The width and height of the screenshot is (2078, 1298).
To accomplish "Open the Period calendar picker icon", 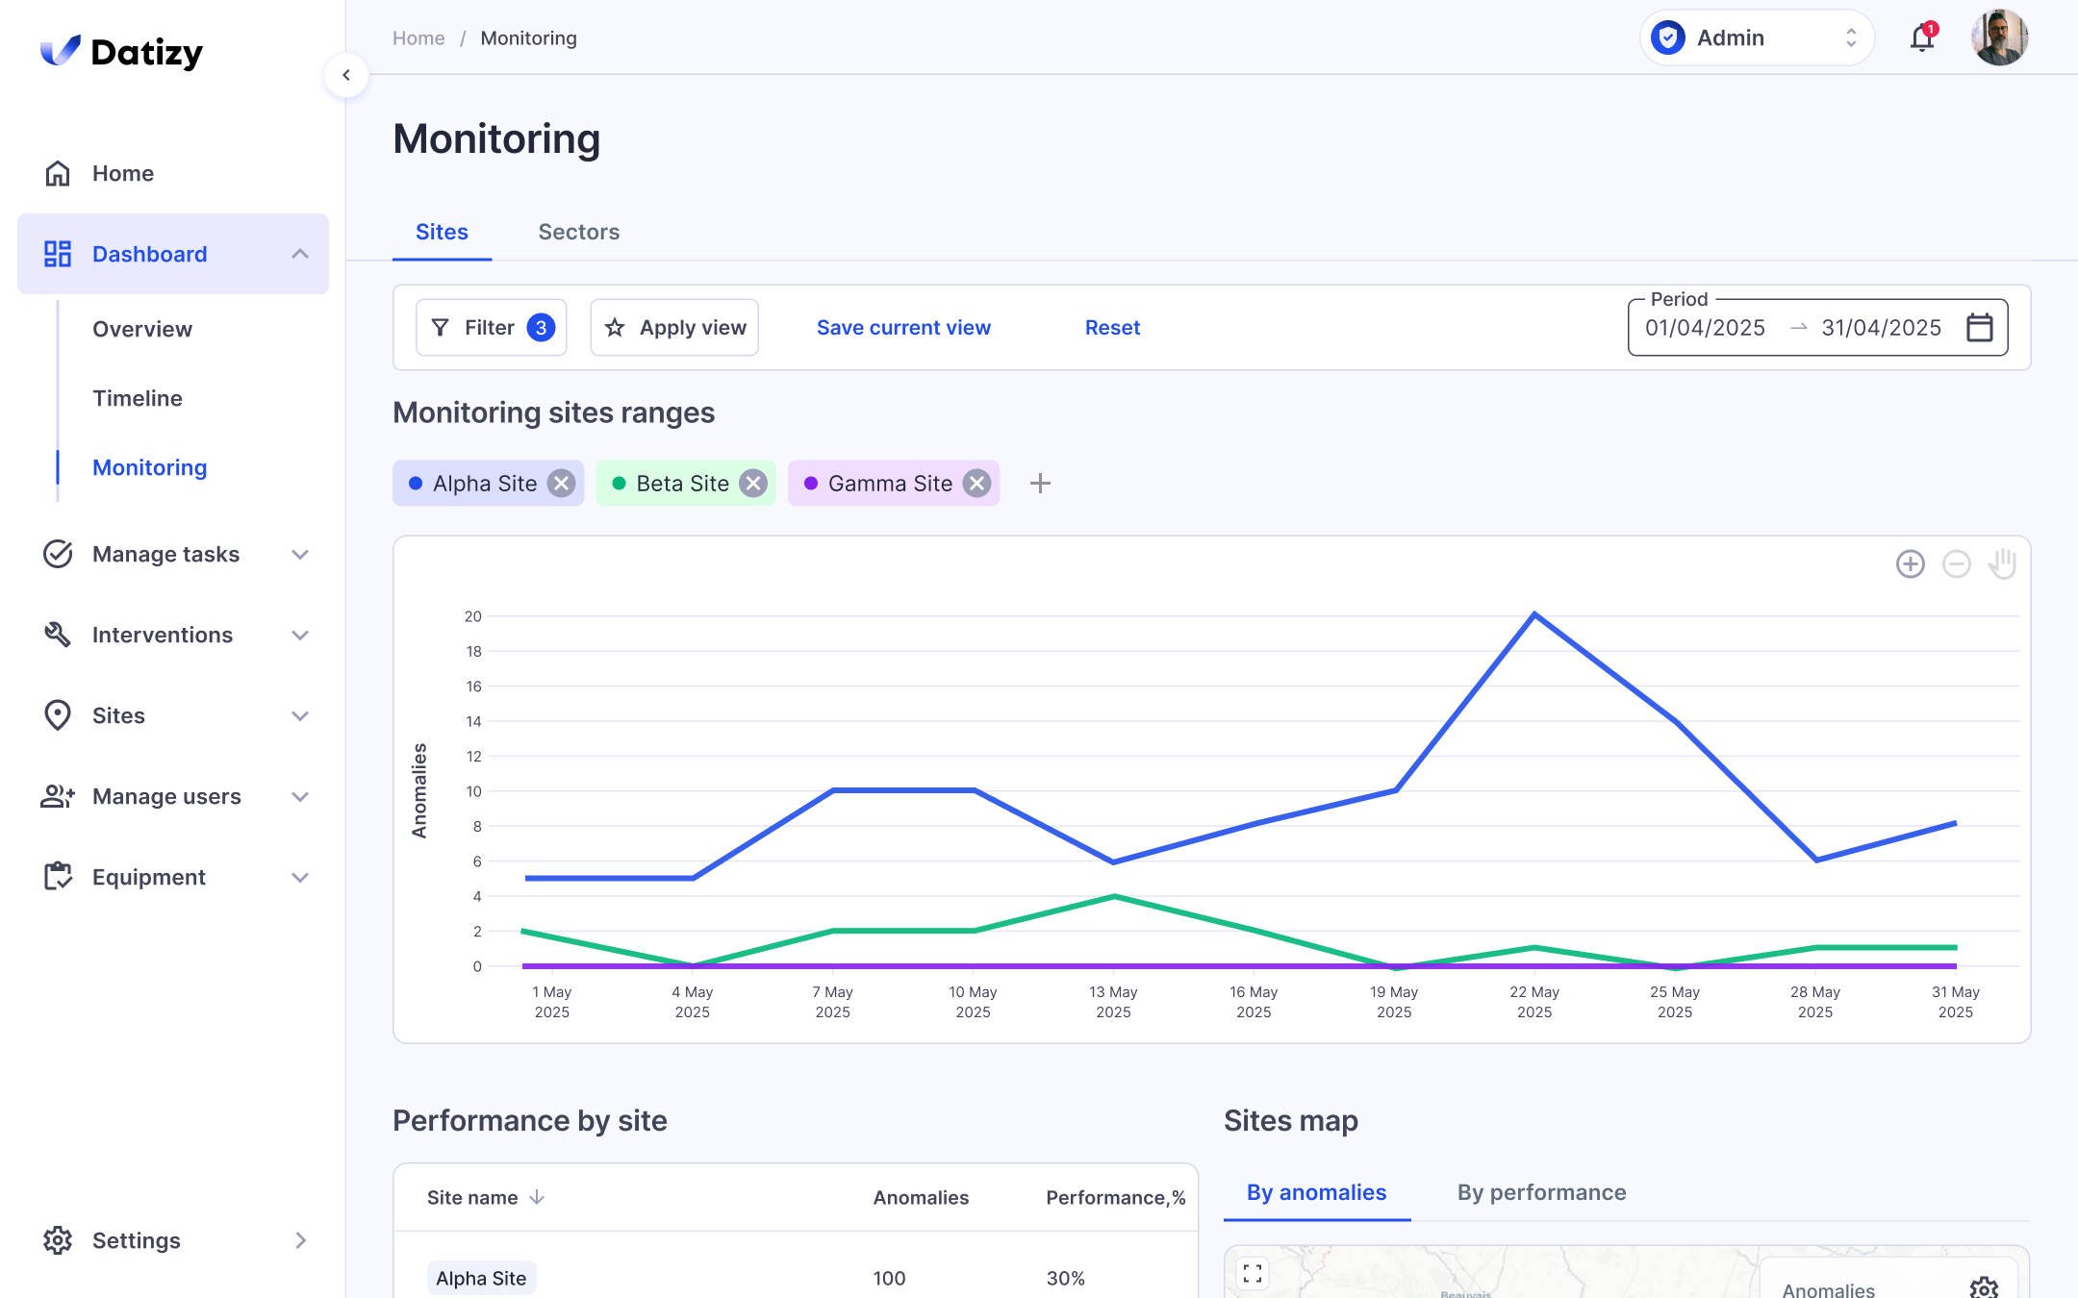I will (x=1979, y=328).
